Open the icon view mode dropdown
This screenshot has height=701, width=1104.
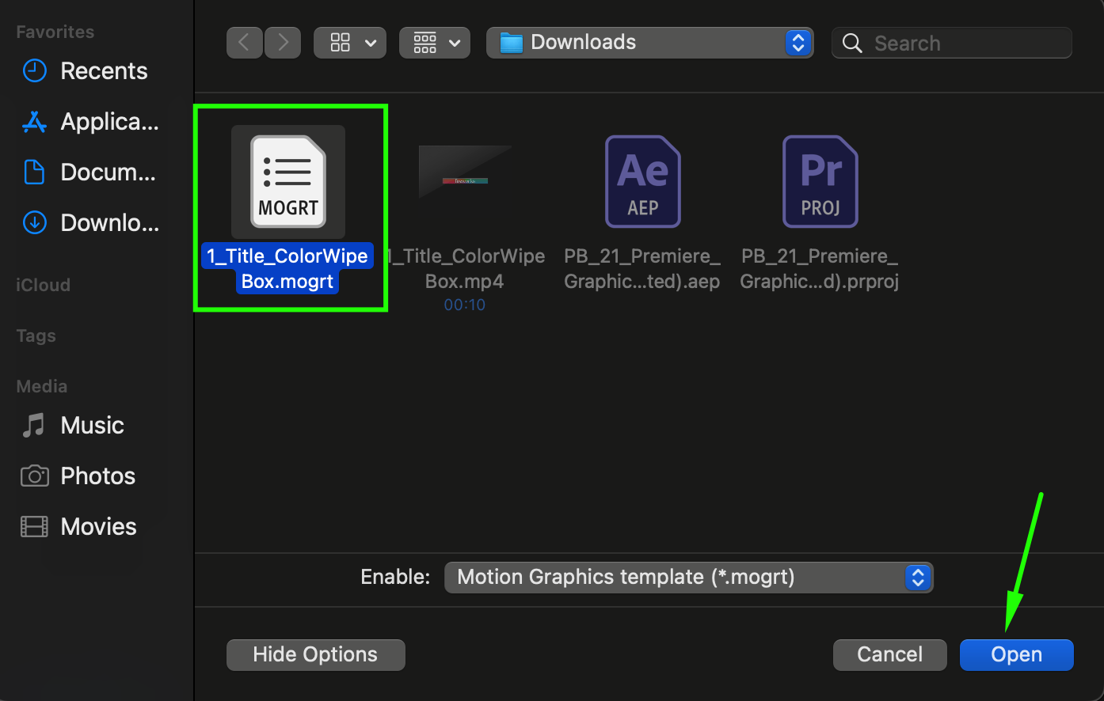click(x=350, y=43)
